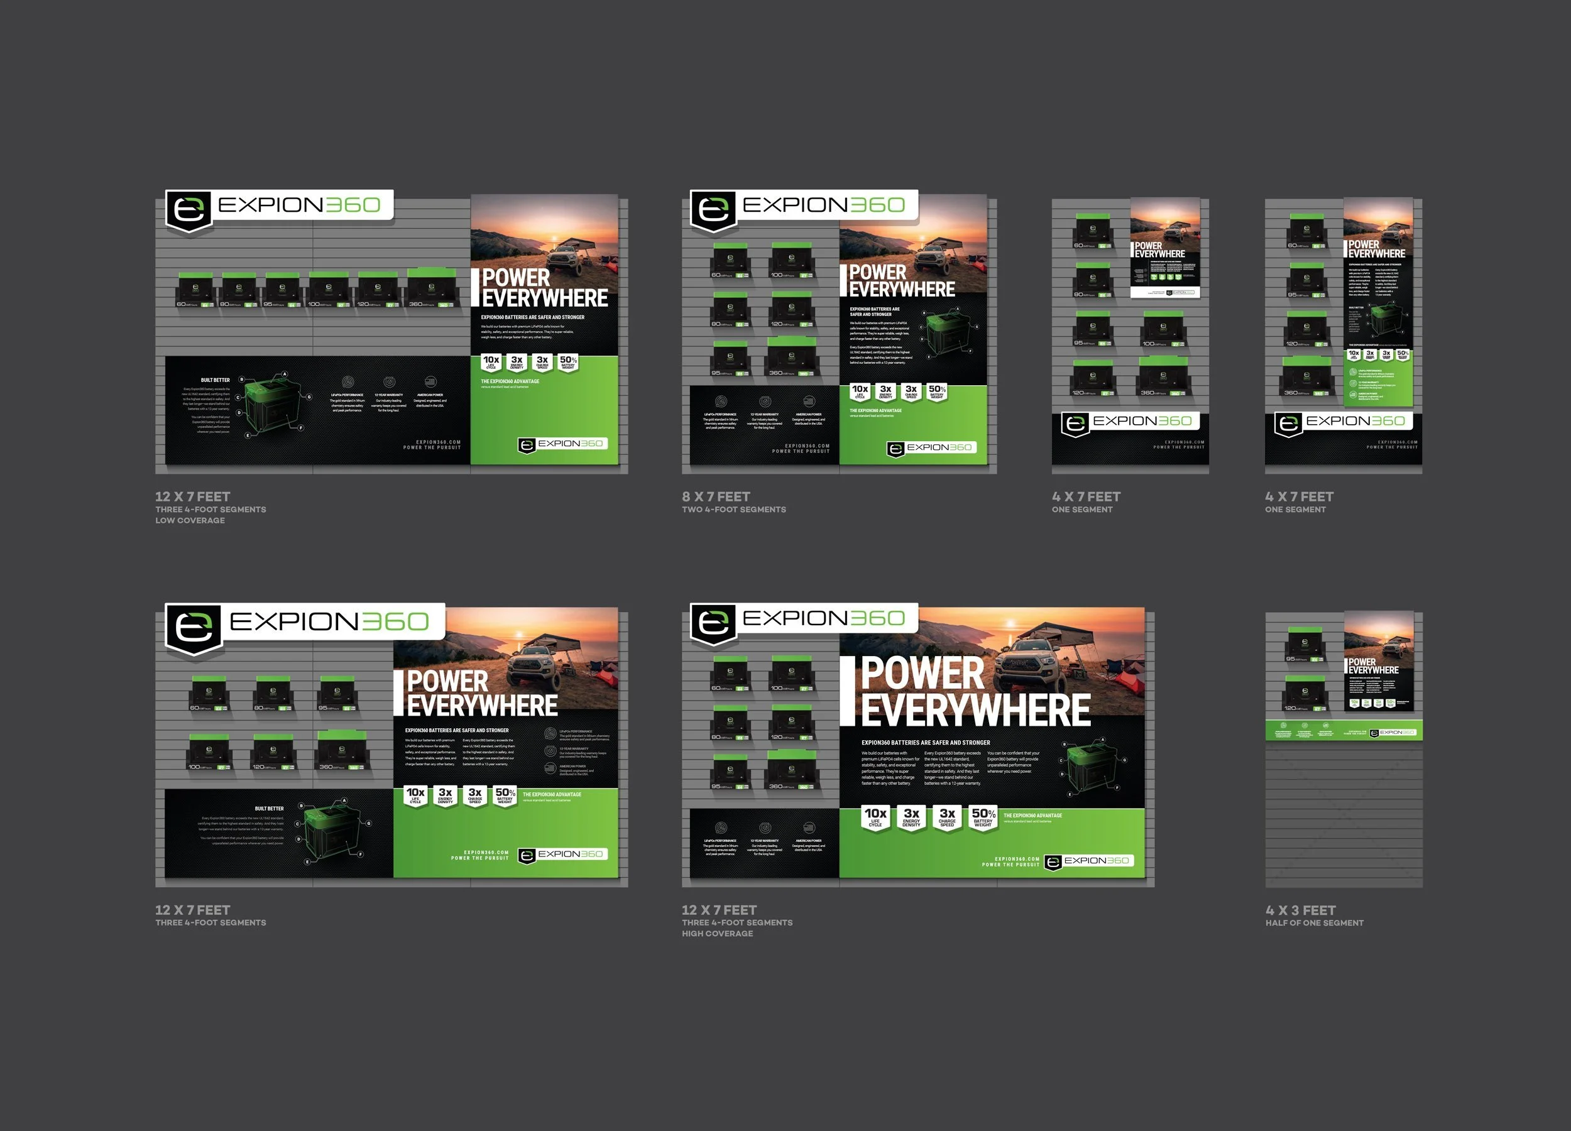Click "TWO 4-FOOT SEGMENTS" caption
The height and width of the screenshot is (1131, 1571).
point(733,510)
